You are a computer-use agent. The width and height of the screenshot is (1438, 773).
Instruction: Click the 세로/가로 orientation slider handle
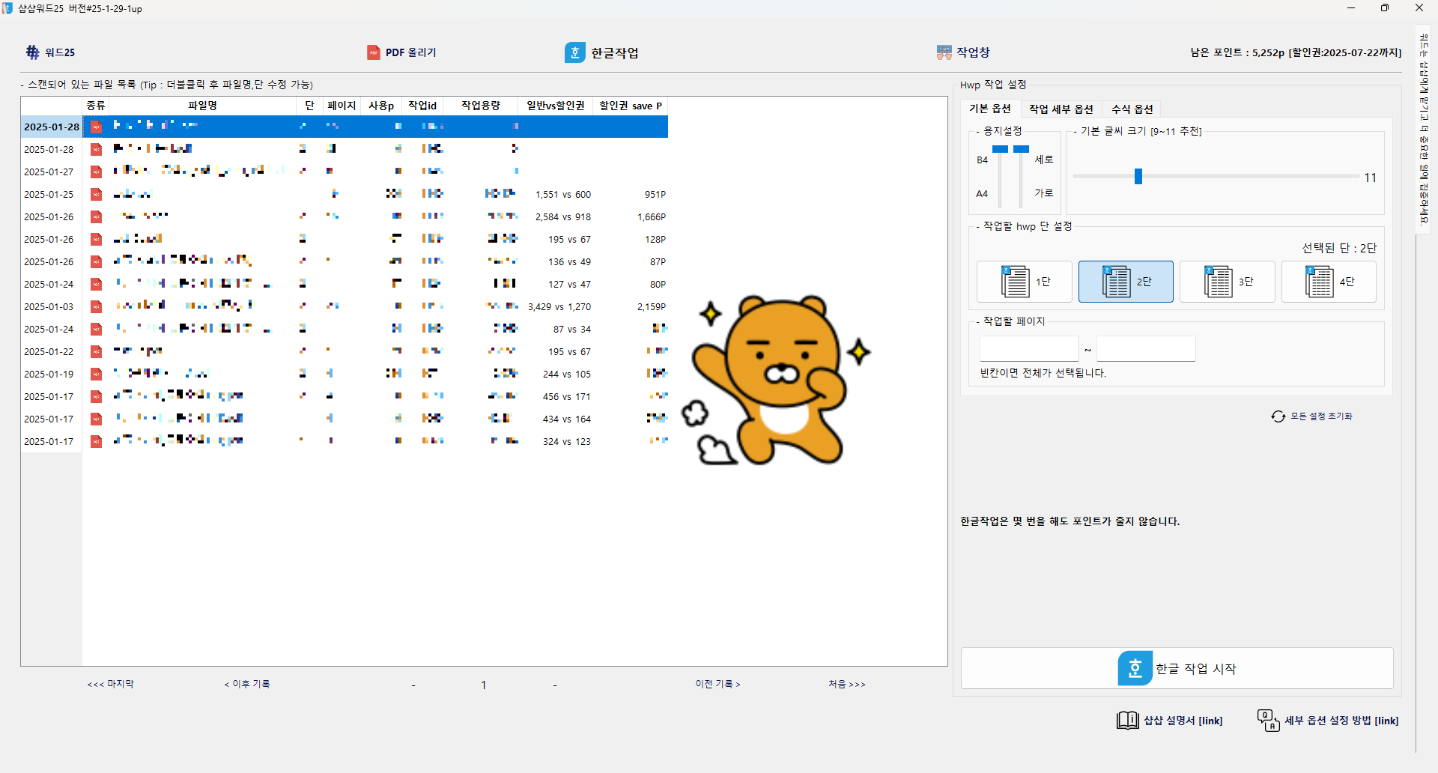tap(1021, 149)
